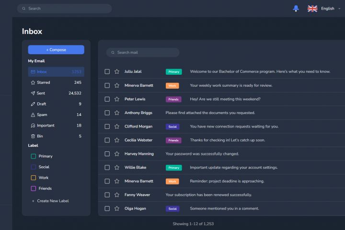This screenshot has height=230, width=345.
Task: Tick the checkbox for Willie Blake's email
Action: (x=107, y=168)
